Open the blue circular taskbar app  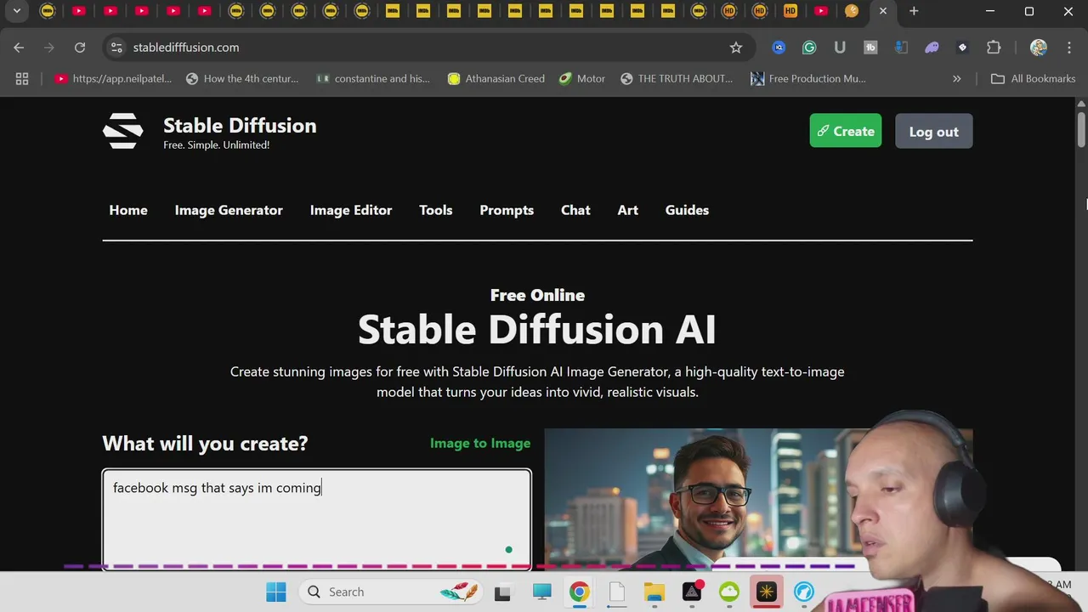pos(804,592)
